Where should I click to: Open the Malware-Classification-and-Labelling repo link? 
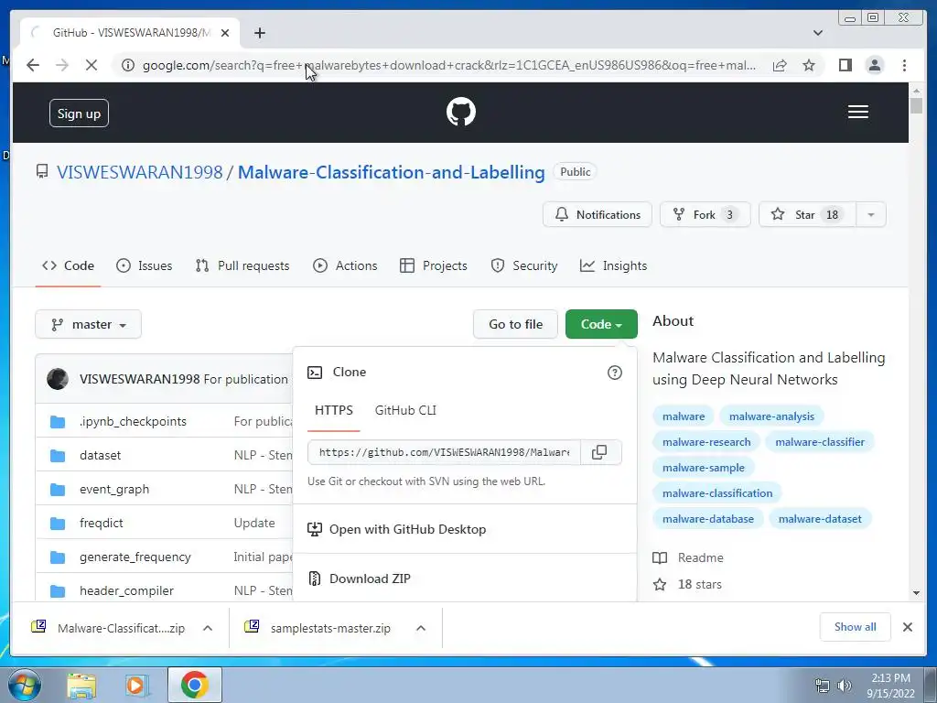[392, 172]
